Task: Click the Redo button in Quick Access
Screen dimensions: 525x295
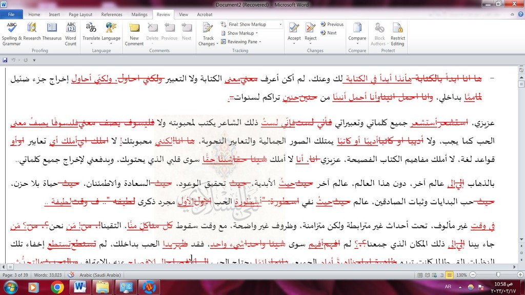Action: tap(26, 60)
